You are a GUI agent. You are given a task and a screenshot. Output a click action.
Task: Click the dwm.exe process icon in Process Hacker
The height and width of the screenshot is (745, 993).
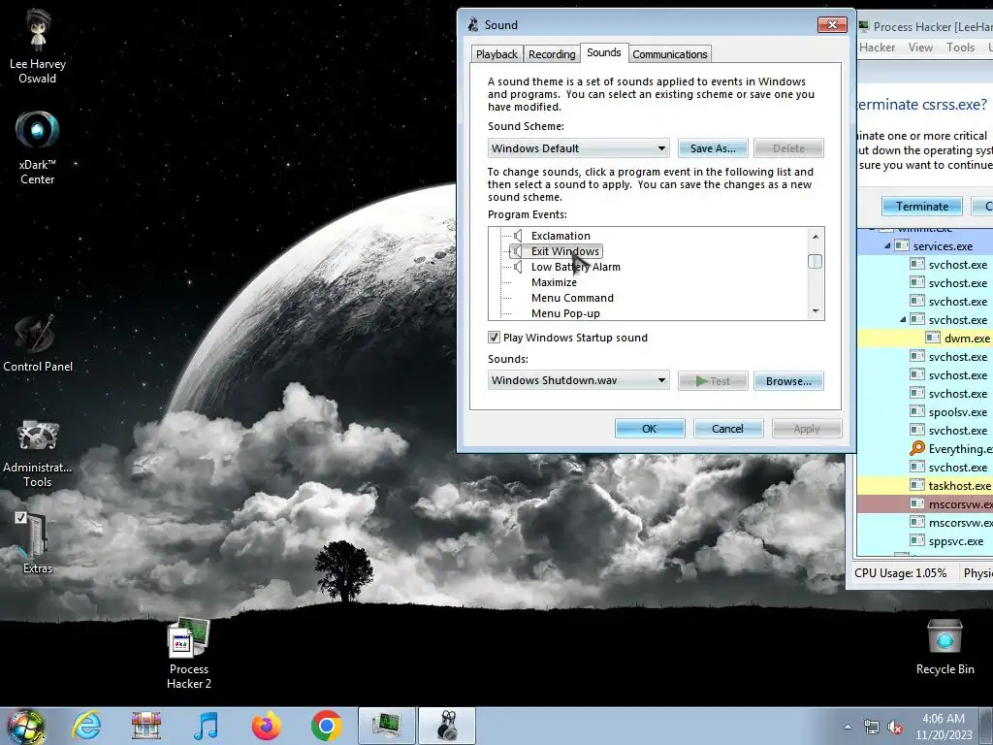tap(933, 339)
